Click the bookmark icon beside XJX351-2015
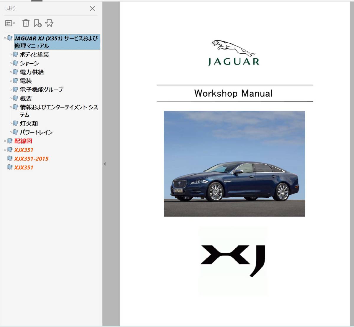 [x=10, y=158]
